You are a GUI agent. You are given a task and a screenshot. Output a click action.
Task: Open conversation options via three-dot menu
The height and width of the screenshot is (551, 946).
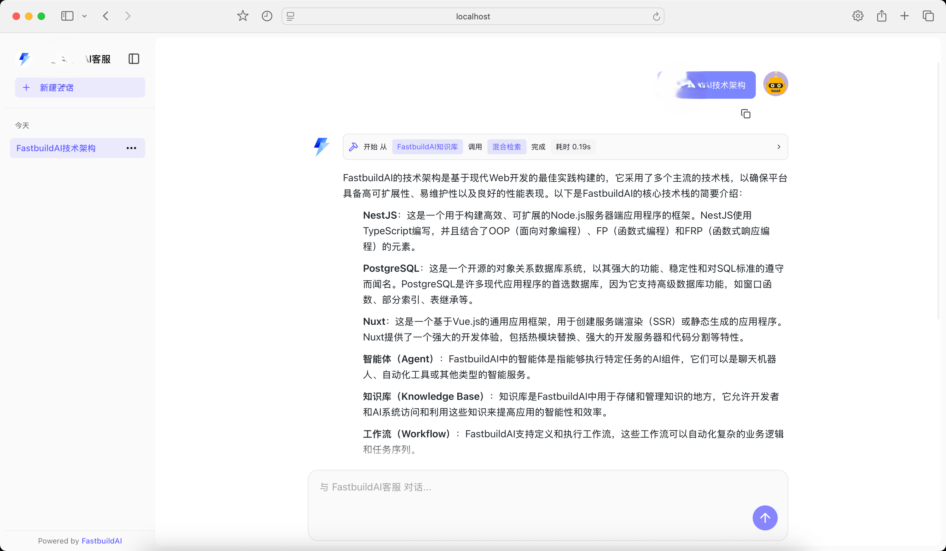pyautogui.click(x=131, y=148)
